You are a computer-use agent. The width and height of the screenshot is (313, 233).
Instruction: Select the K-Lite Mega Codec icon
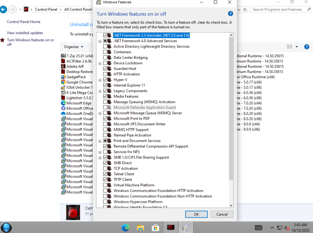63,93
